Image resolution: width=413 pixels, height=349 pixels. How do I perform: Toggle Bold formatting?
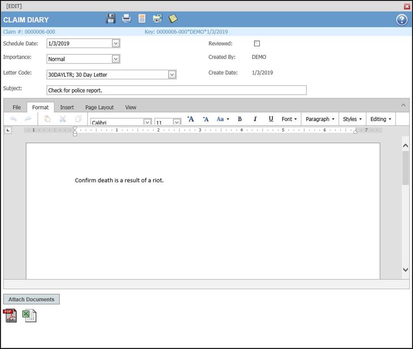point(240,119)
